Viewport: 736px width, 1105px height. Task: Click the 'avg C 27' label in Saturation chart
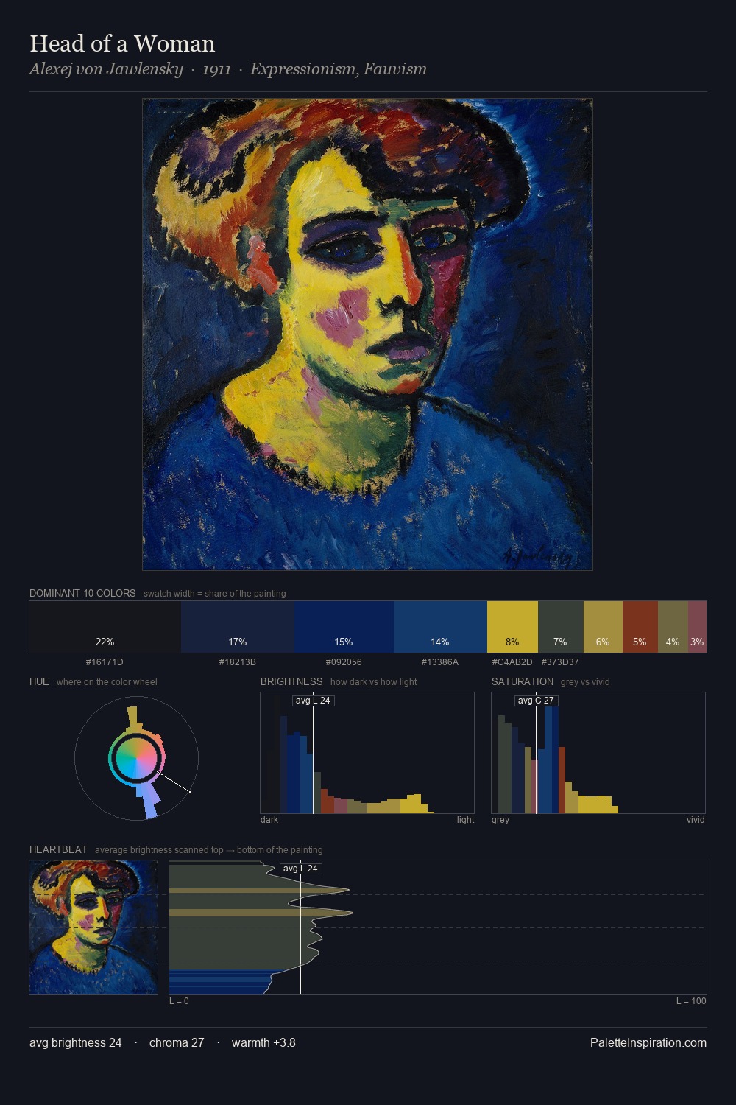tap(536, 701)
